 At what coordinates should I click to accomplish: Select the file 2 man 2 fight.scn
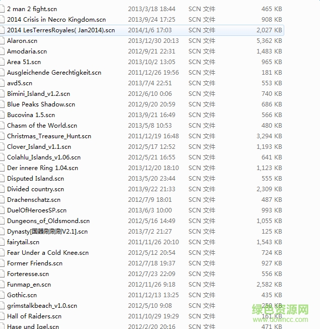32,9
